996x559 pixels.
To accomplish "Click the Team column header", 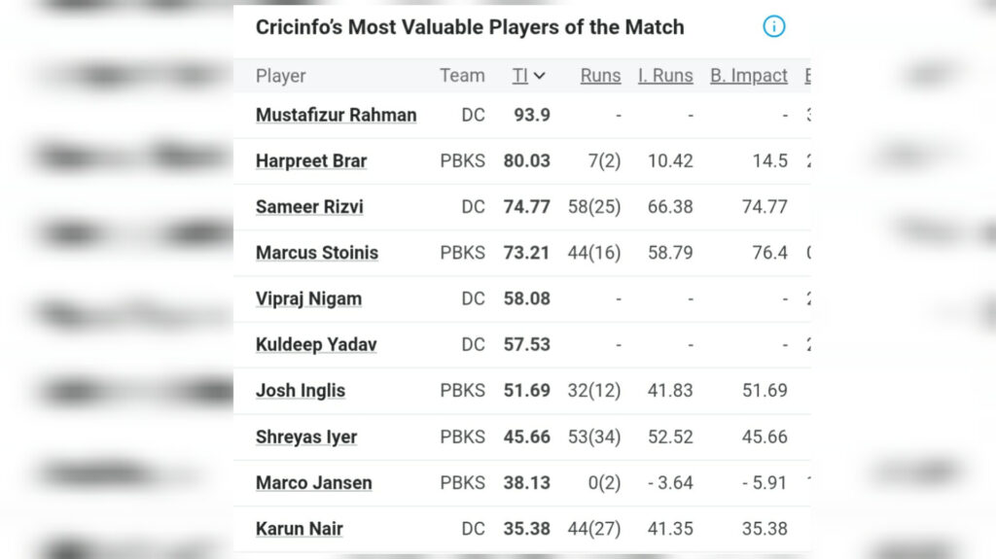I will coord(462,76).
